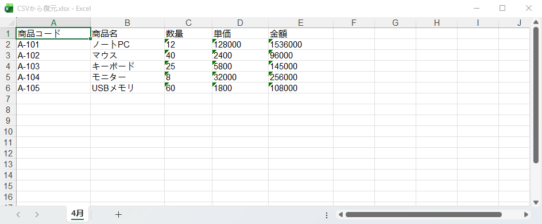
Task: Select amount cell 96000
Action: [x=301, y=55]
